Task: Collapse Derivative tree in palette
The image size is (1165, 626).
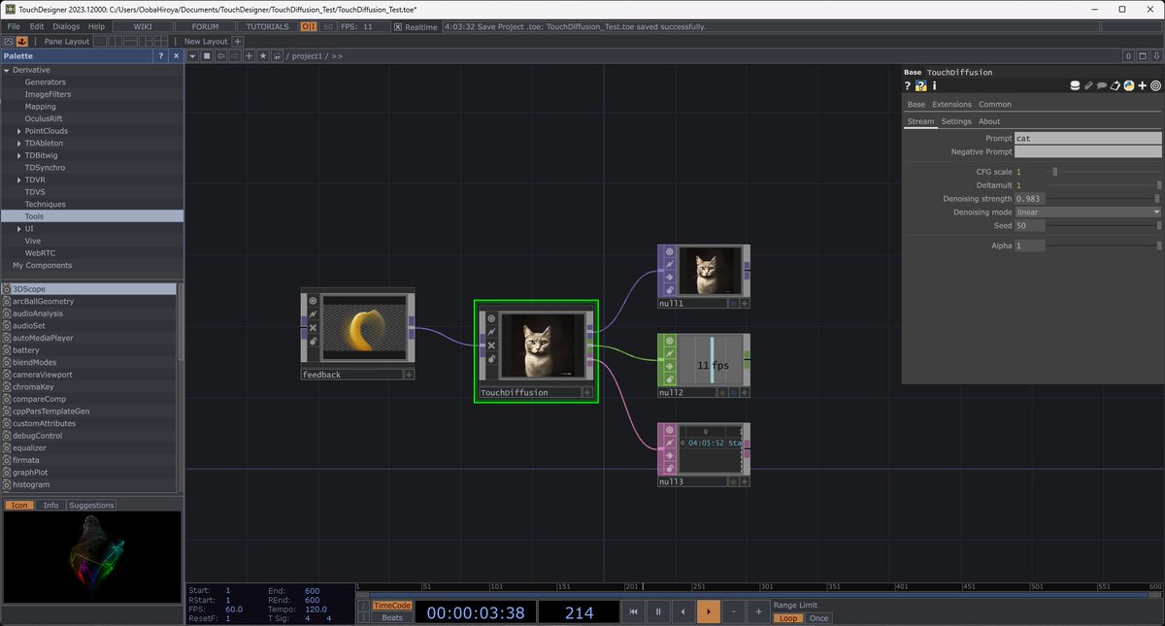Action: 7,70
